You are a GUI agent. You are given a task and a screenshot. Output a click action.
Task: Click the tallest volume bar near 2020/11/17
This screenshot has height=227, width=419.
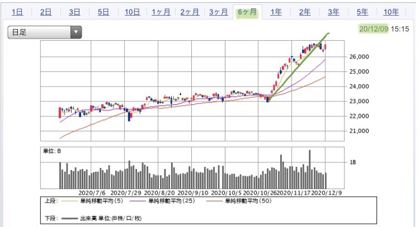310,169
